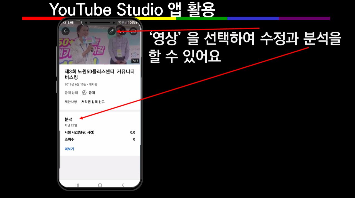Select the 공개 visibility value

(92, 93)
